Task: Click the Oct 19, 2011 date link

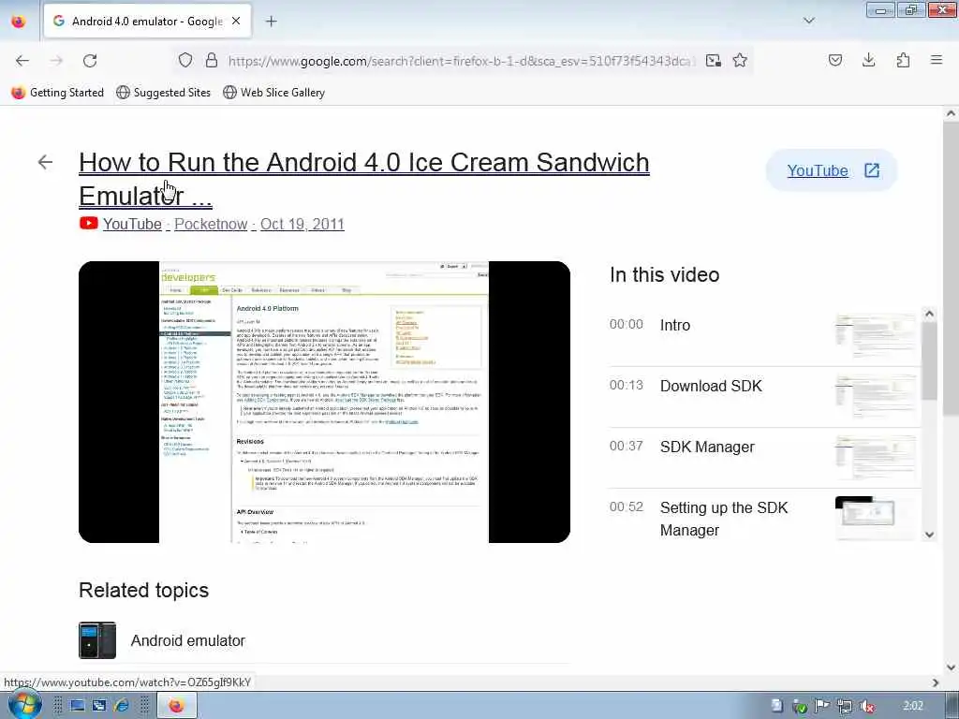Action: click(302, 224)
